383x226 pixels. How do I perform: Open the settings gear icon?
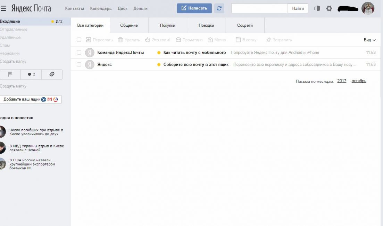tap(329, 9)
